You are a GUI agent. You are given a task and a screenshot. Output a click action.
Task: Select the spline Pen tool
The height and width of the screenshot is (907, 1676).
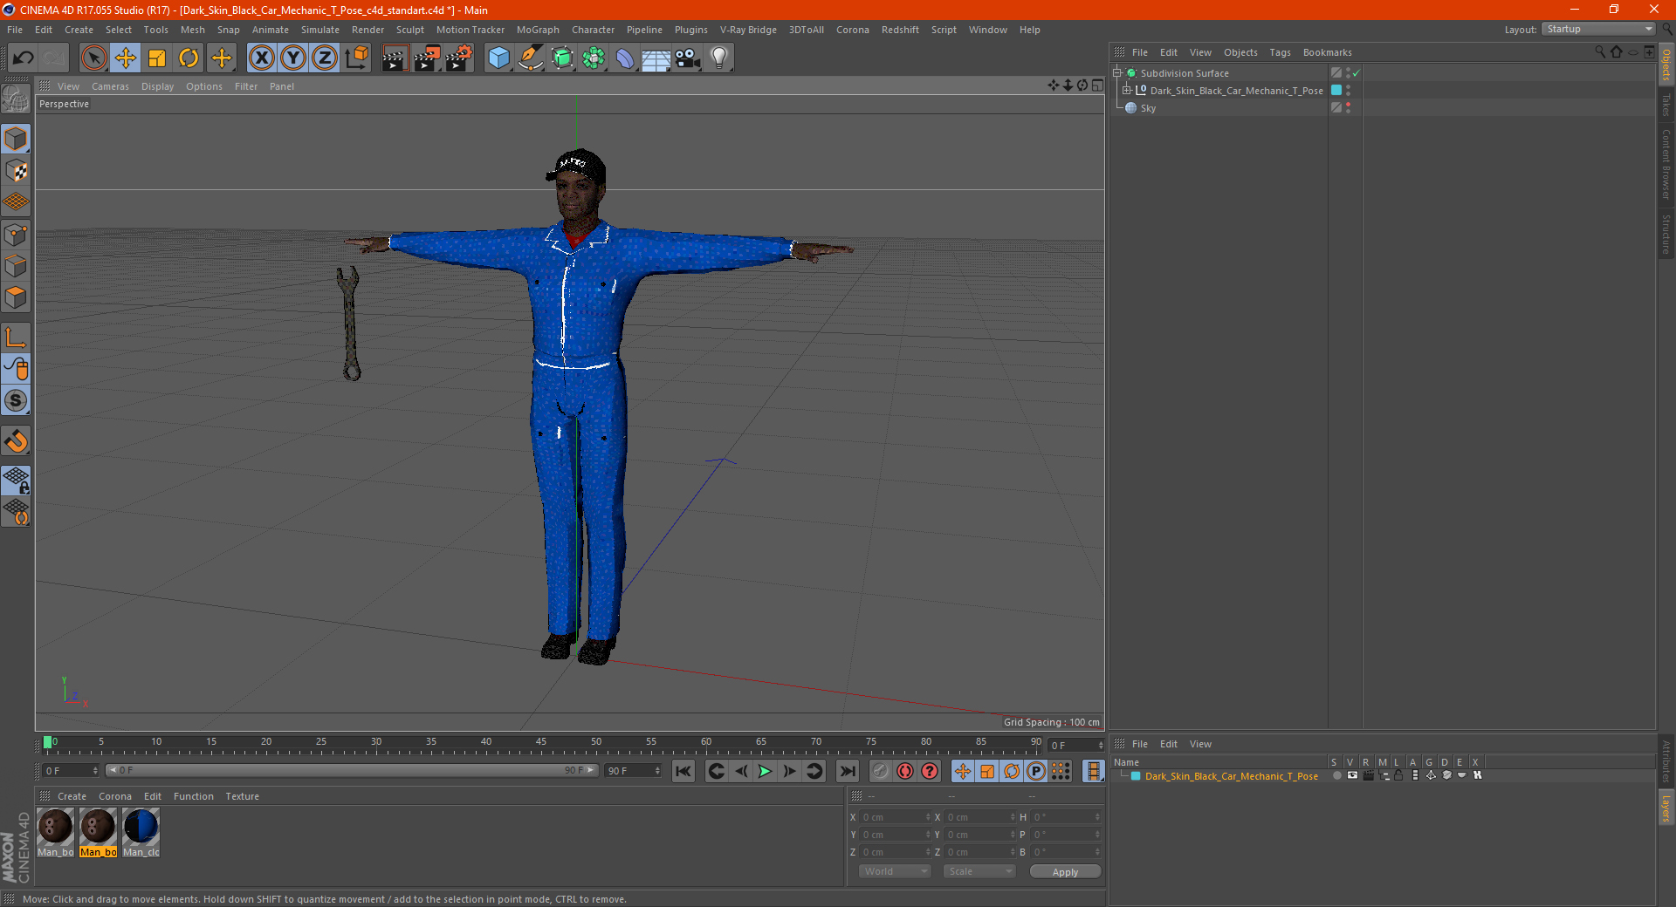click(x=531, y=58)
